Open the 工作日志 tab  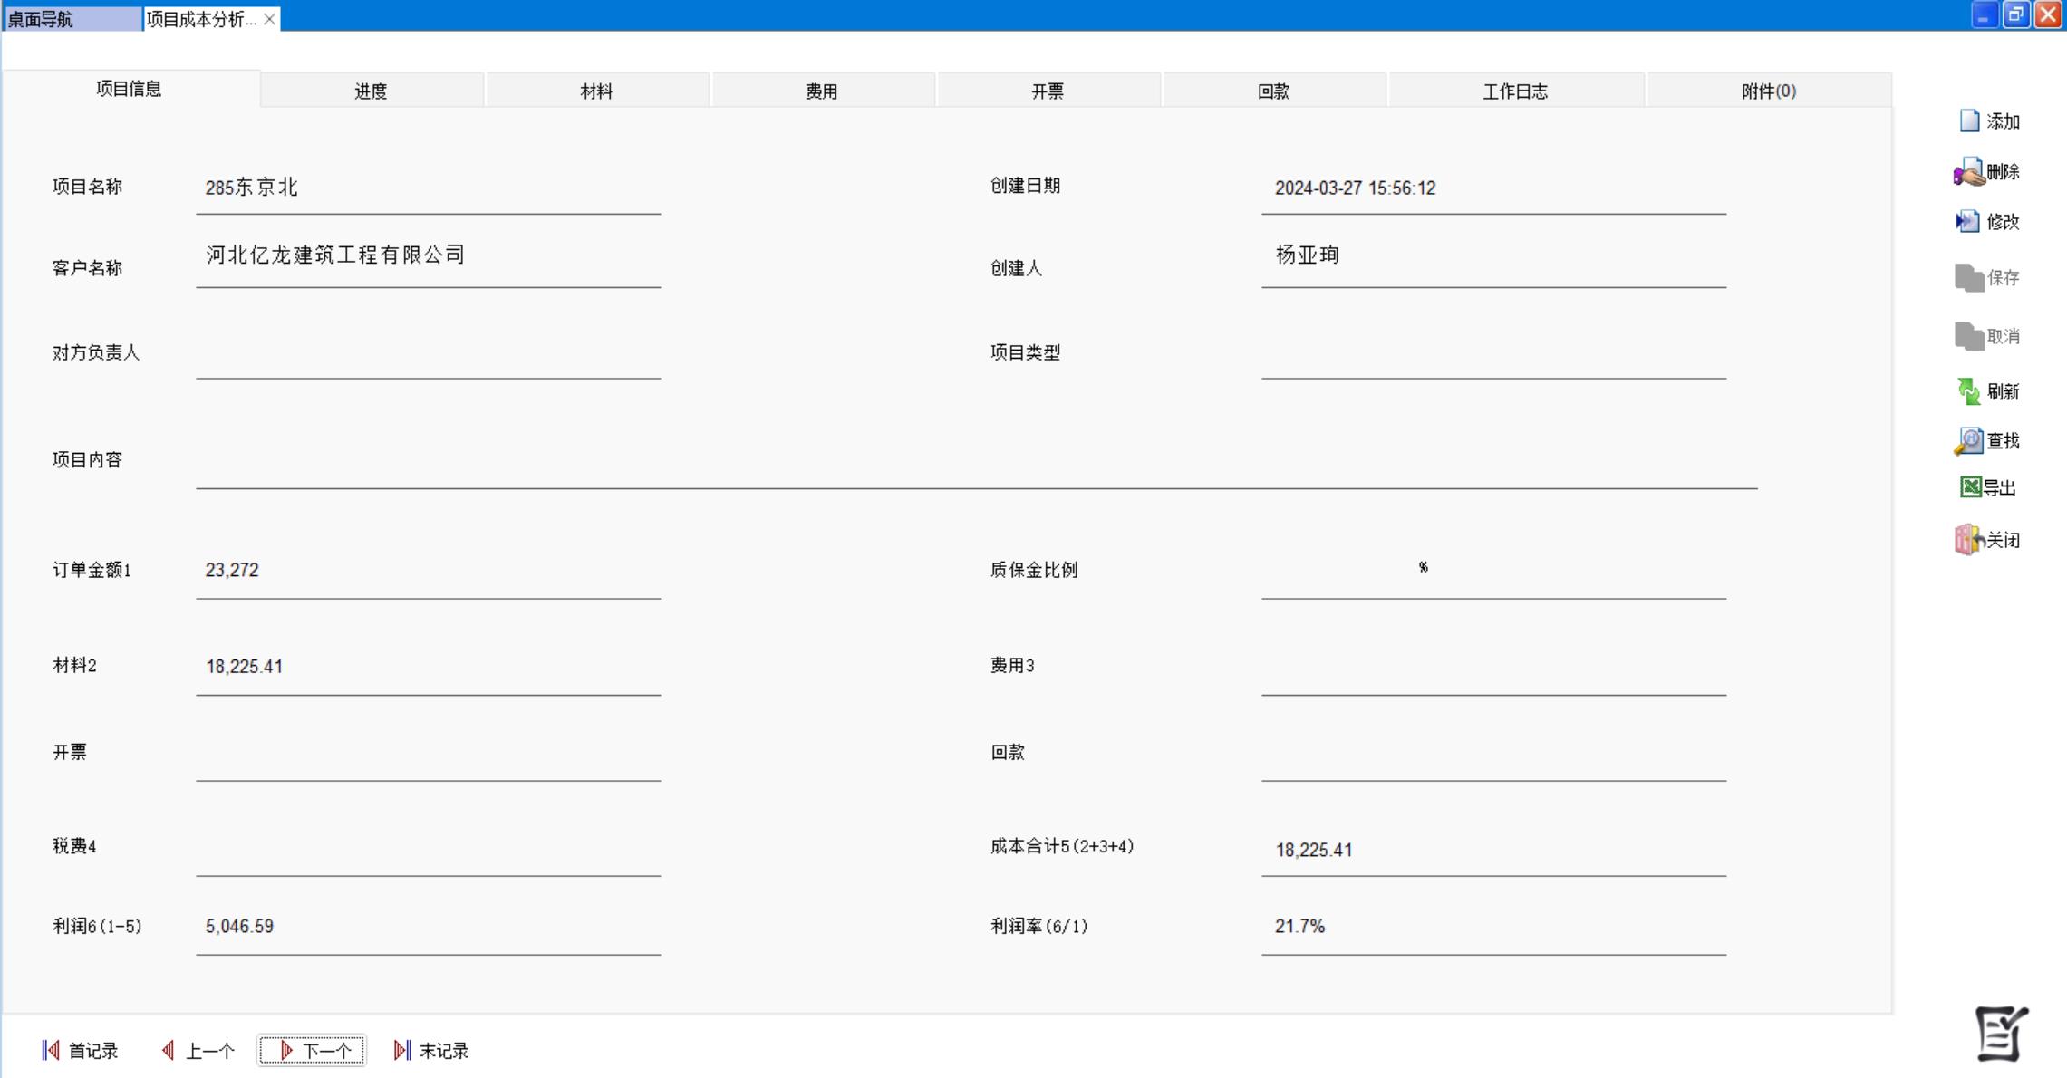[x=1514, y=91]
